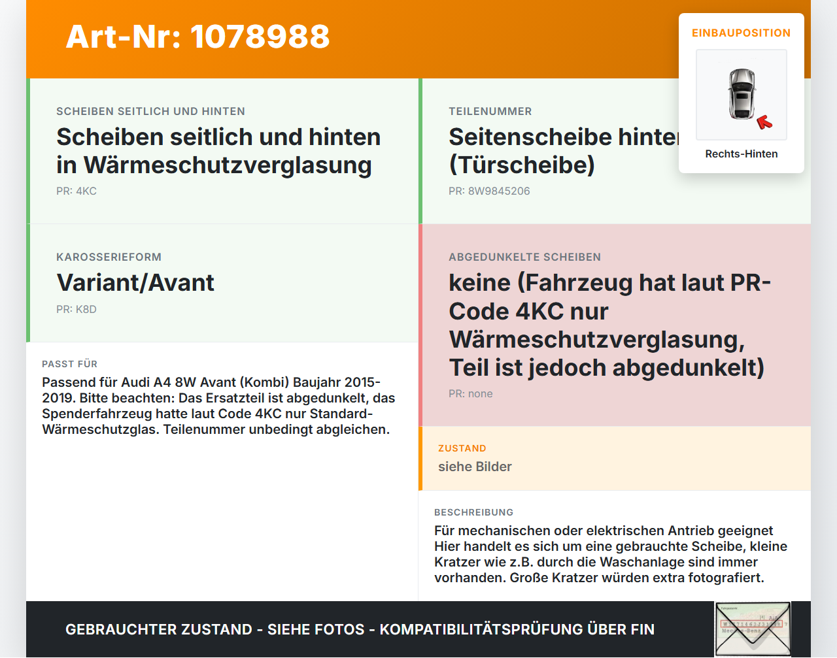Click the 'KAROSSERIEFORM' label
This screenshot has height=658, width=837.
tap(109, 257)
